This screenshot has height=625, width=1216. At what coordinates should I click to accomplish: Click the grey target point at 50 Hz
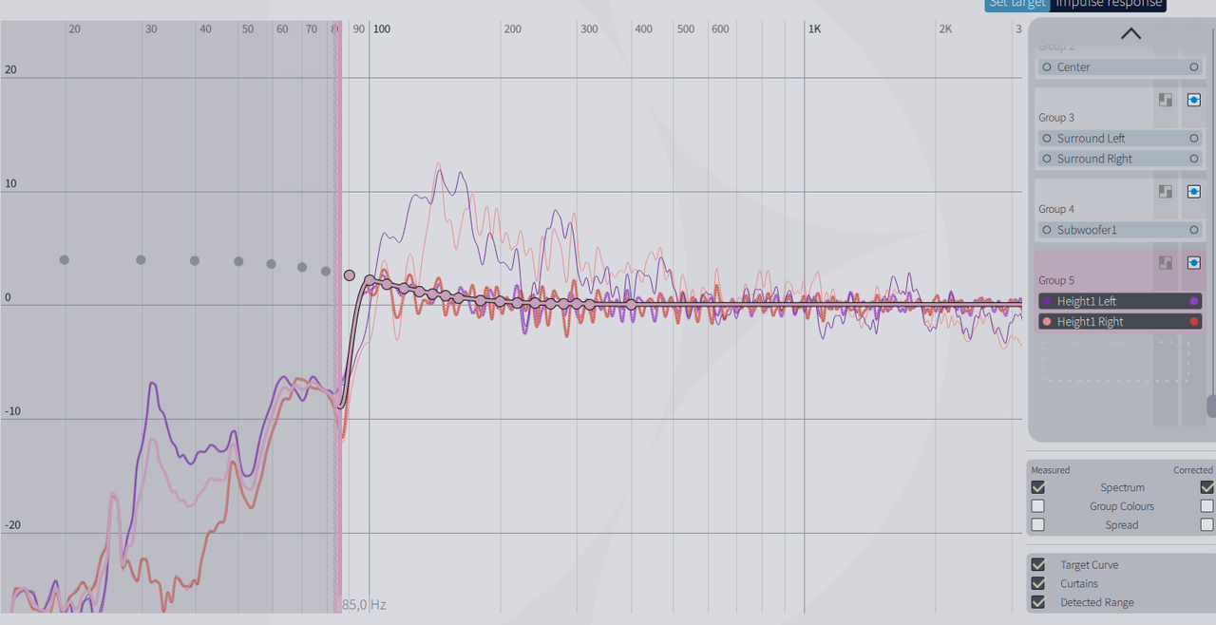[238, 261]
